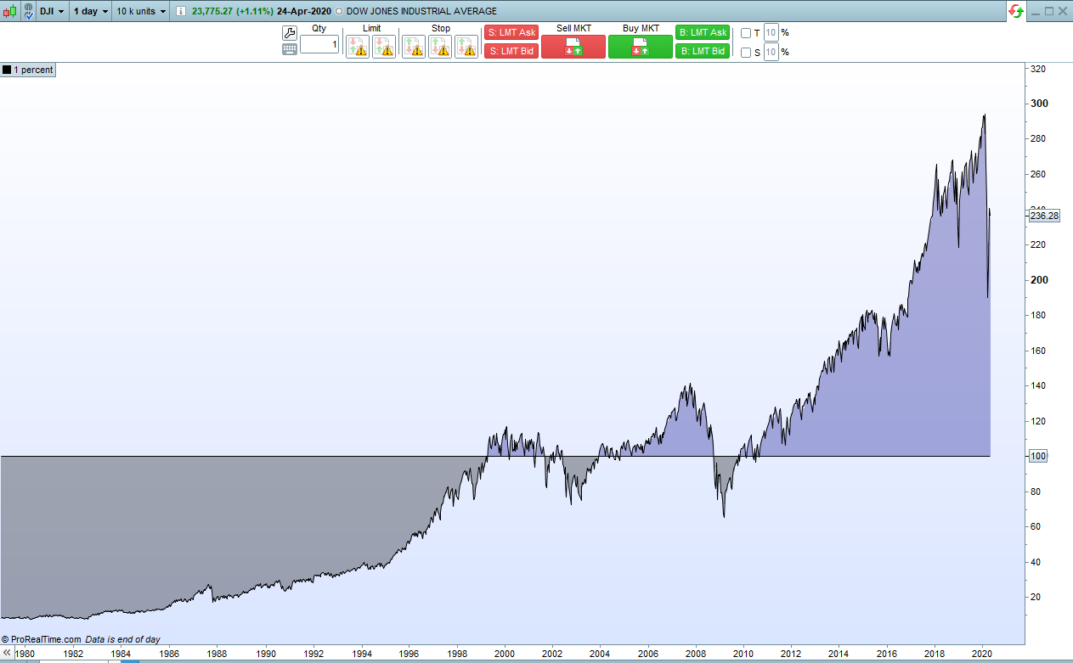Click the Qty input field
The height and width of the screenshot is (663, 1073).
319,44
